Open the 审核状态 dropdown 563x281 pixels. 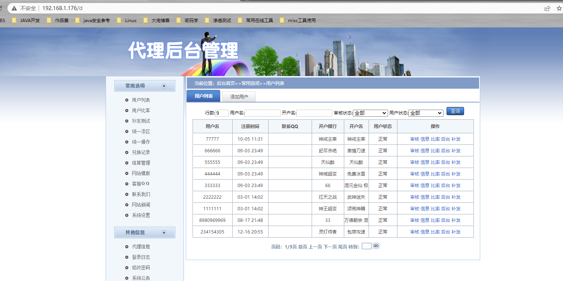(370, 113)
